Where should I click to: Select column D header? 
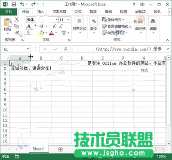click(x=82, y=58)
